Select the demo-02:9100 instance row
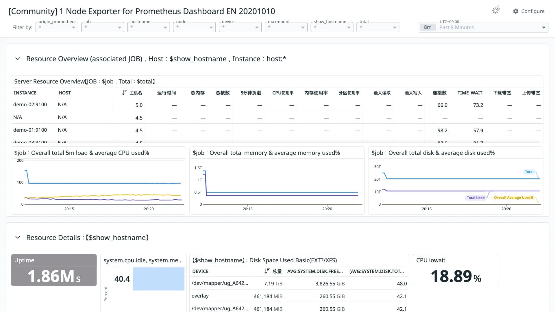Image resolution: width=555 pixels, height=312 pixels. 277,105
